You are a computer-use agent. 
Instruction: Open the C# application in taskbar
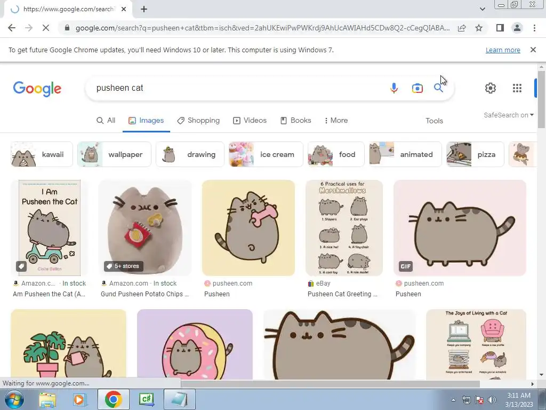click(147, 399)
